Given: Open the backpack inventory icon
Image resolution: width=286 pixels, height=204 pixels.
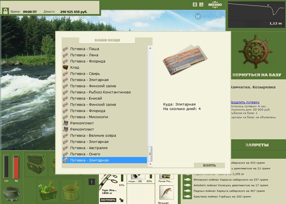Looking at the screenshot, I should pyautogui.click(x=36, y=164).
